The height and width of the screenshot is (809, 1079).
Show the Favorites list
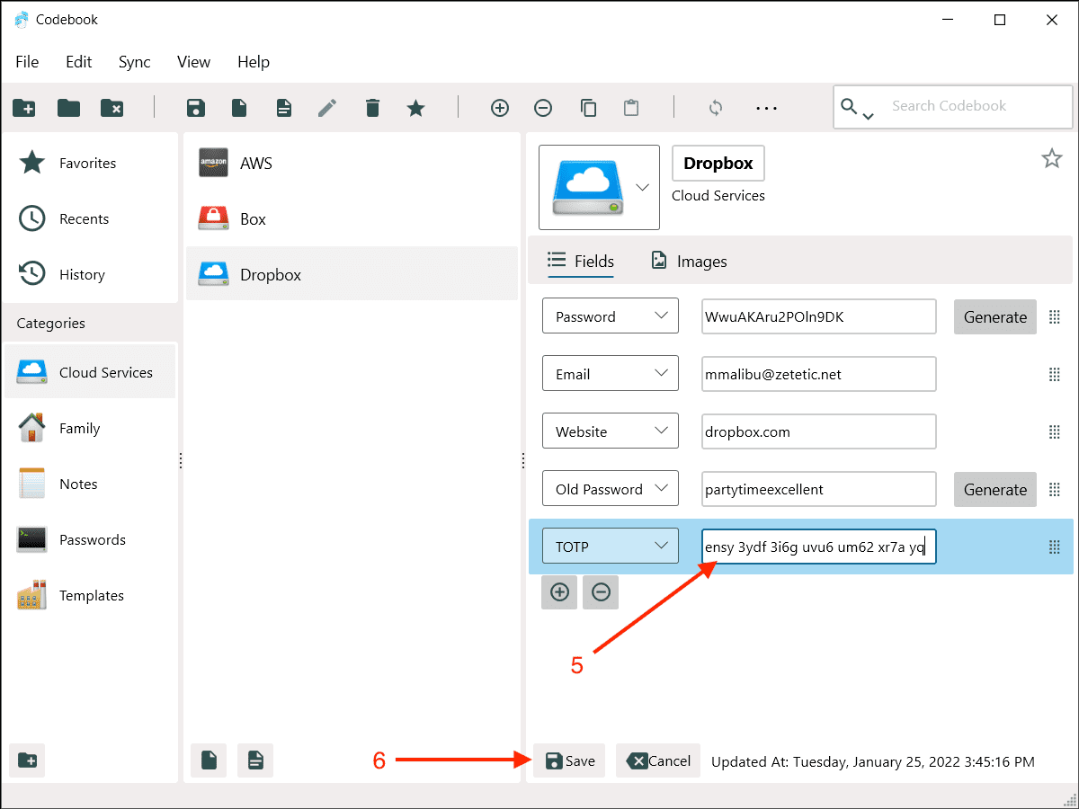90,164
